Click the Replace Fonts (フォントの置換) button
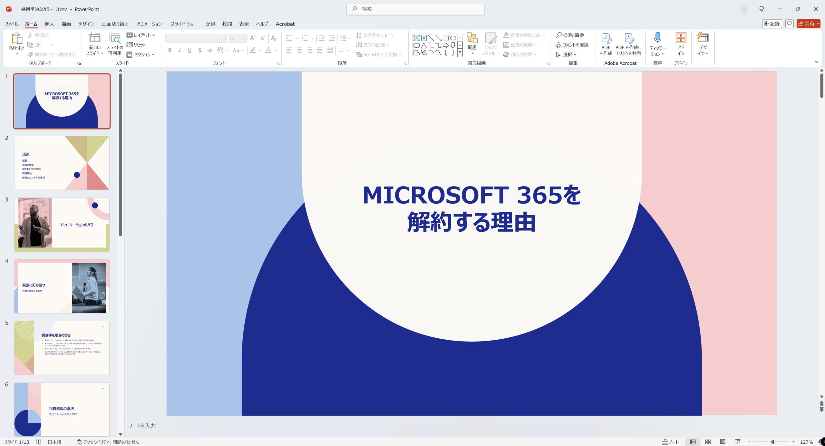This screenshot has height=446, width=825. click(x=572, y=45)
